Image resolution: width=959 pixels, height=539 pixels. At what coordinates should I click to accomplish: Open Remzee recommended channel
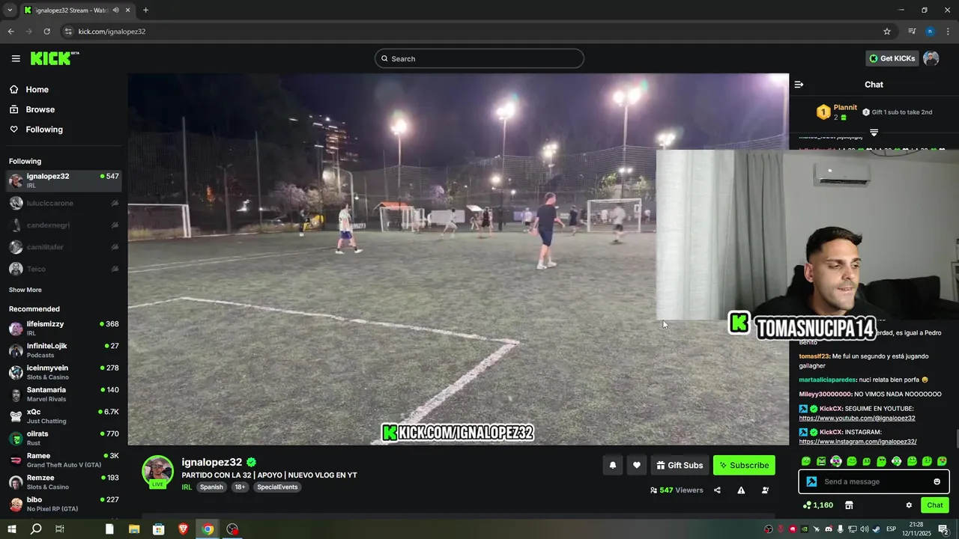point(64,482)
